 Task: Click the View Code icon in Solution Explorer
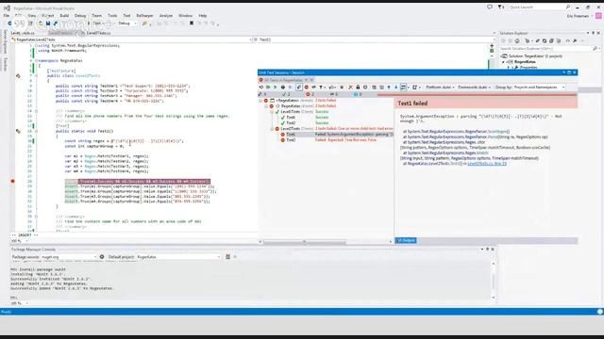(568, 40)
